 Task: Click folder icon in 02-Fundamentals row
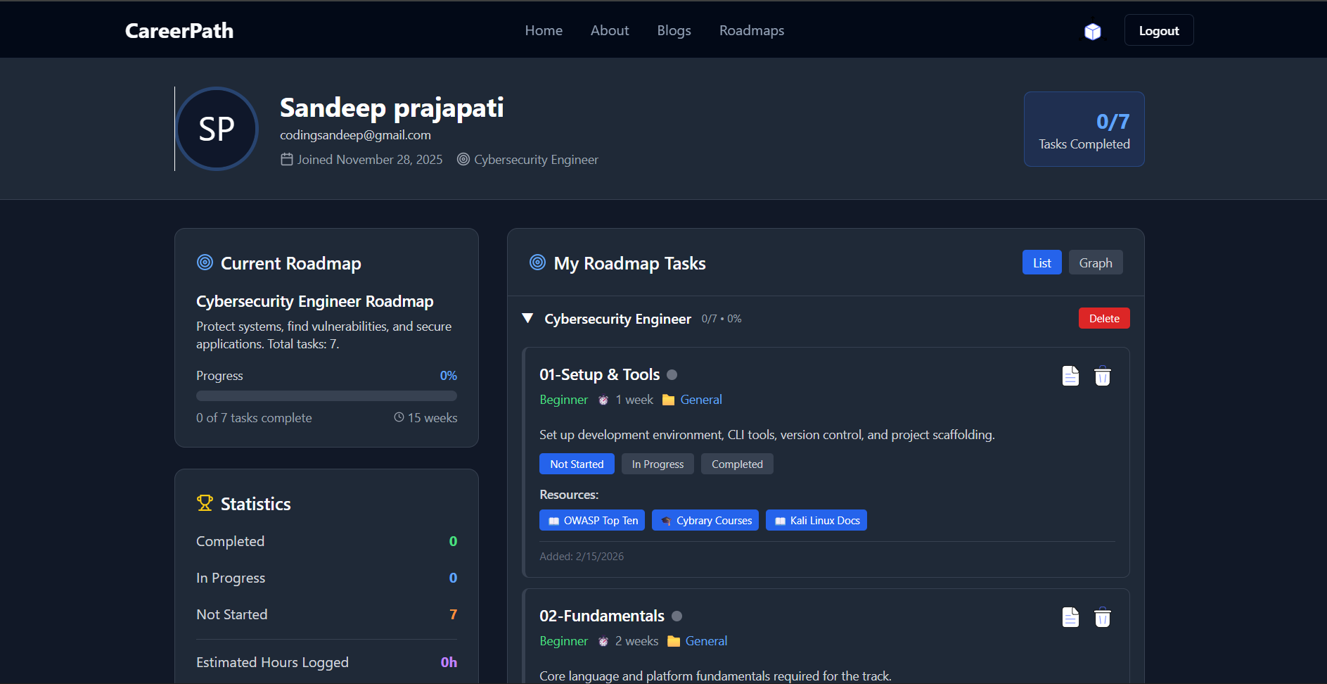pos(674,641)
